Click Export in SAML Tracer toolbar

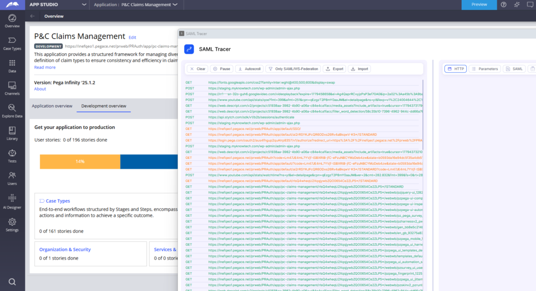coord(334,69)
